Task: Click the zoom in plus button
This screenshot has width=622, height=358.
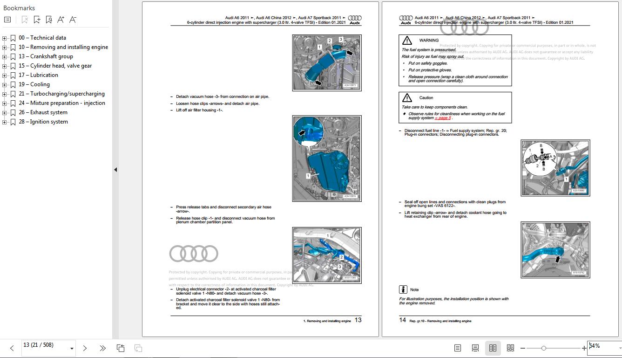Action: tap(584, 348)
